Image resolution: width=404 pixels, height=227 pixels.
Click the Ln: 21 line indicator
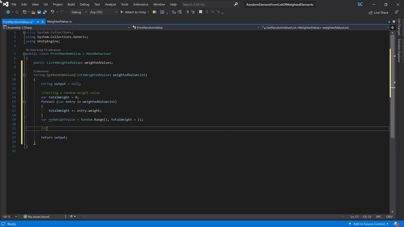(354, 217)
